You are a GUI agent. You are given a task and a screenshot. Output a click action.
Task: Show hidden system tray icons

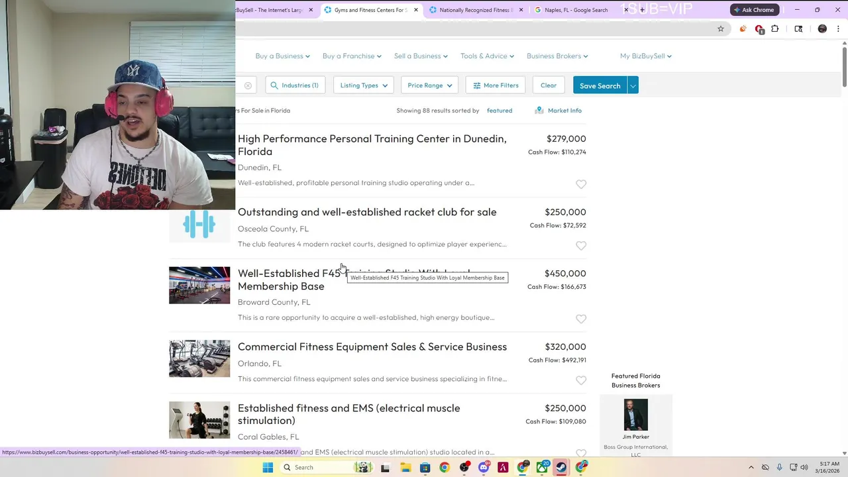pos(751,468)
